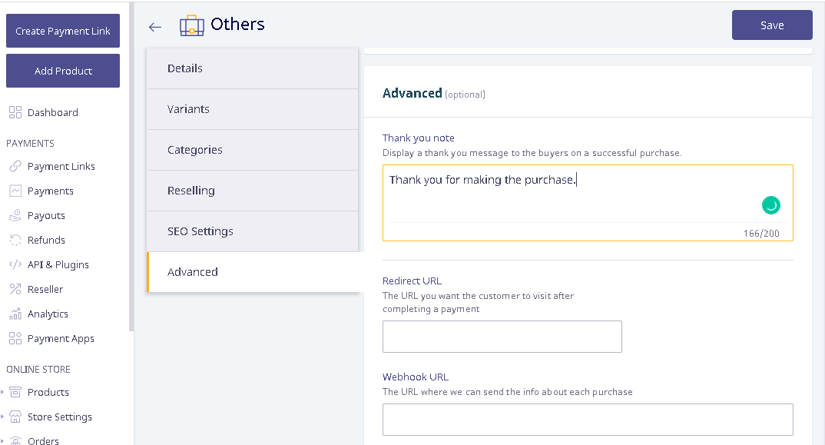This screenshot has height=445, width=825.
Task: Click the green Grammarly circle icon
Action: [770, 205]
